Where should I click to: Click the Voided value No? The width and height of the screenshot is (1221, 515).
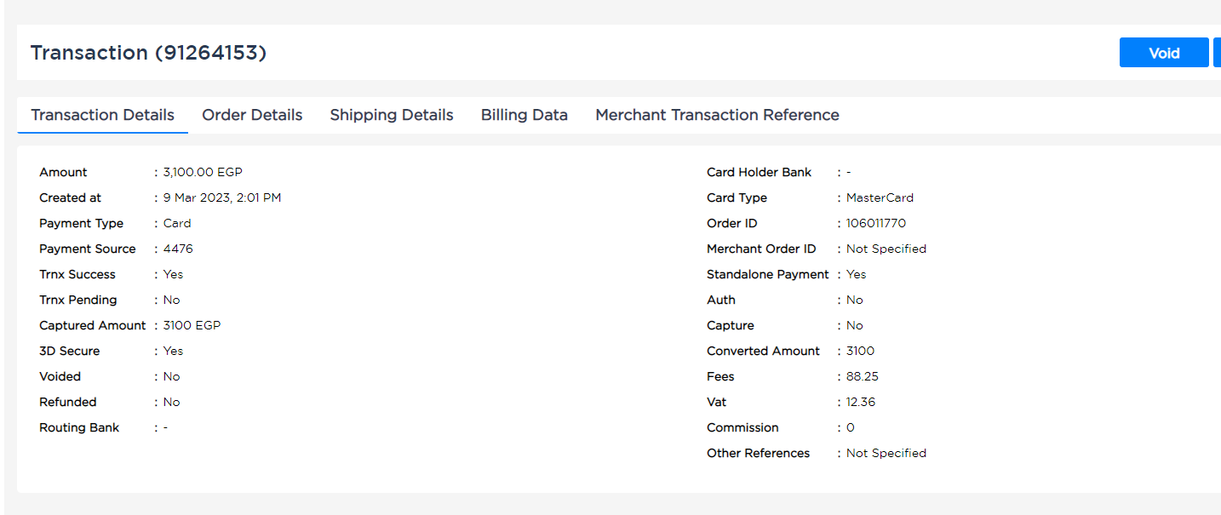(x=172, y=376)
